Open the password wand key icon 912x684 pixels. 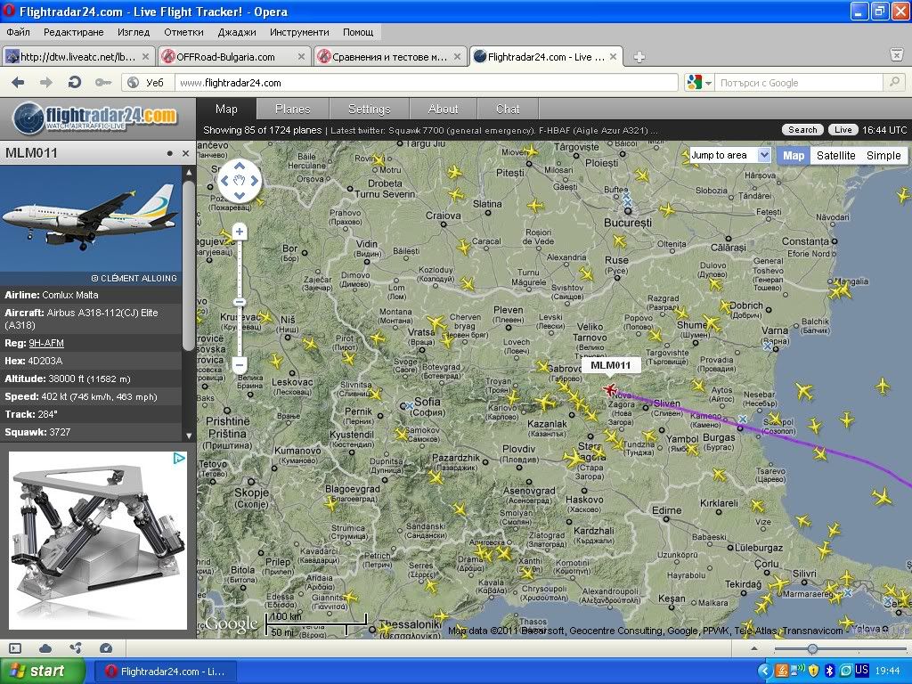point(103,83)
